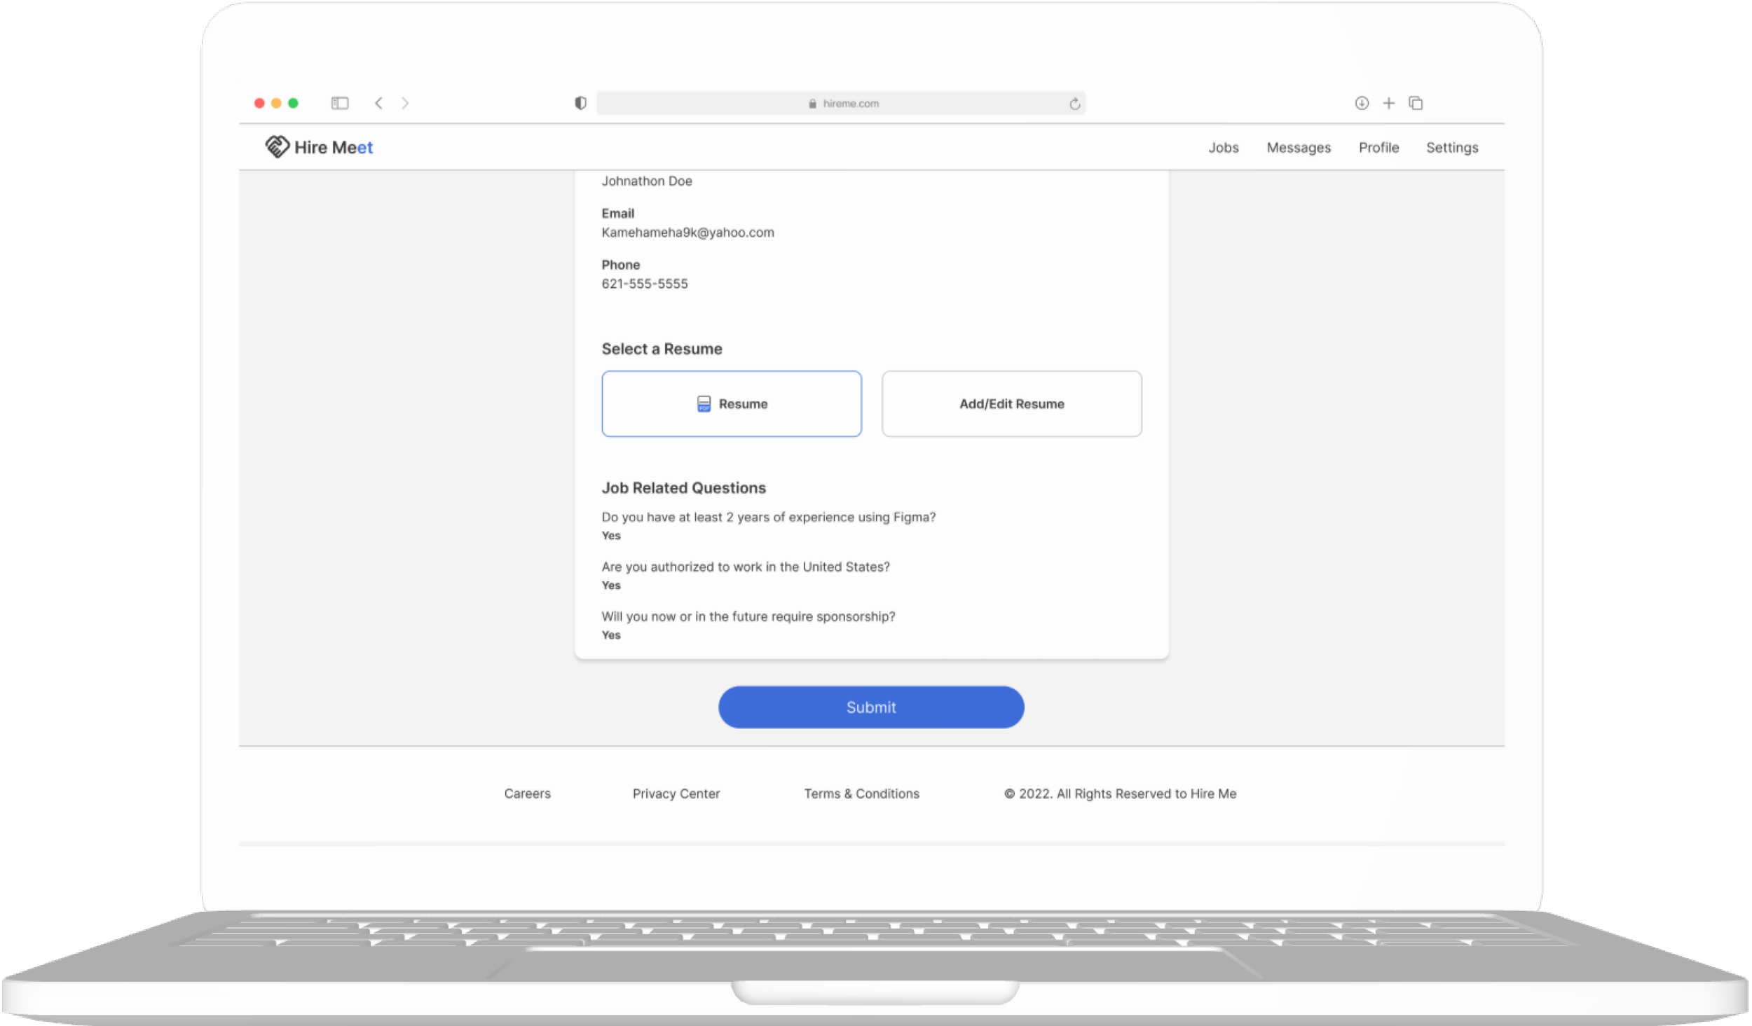Viewport: 1752px width, 1026px height.
Task: Select the Resume card
Action: click(732, 403)
